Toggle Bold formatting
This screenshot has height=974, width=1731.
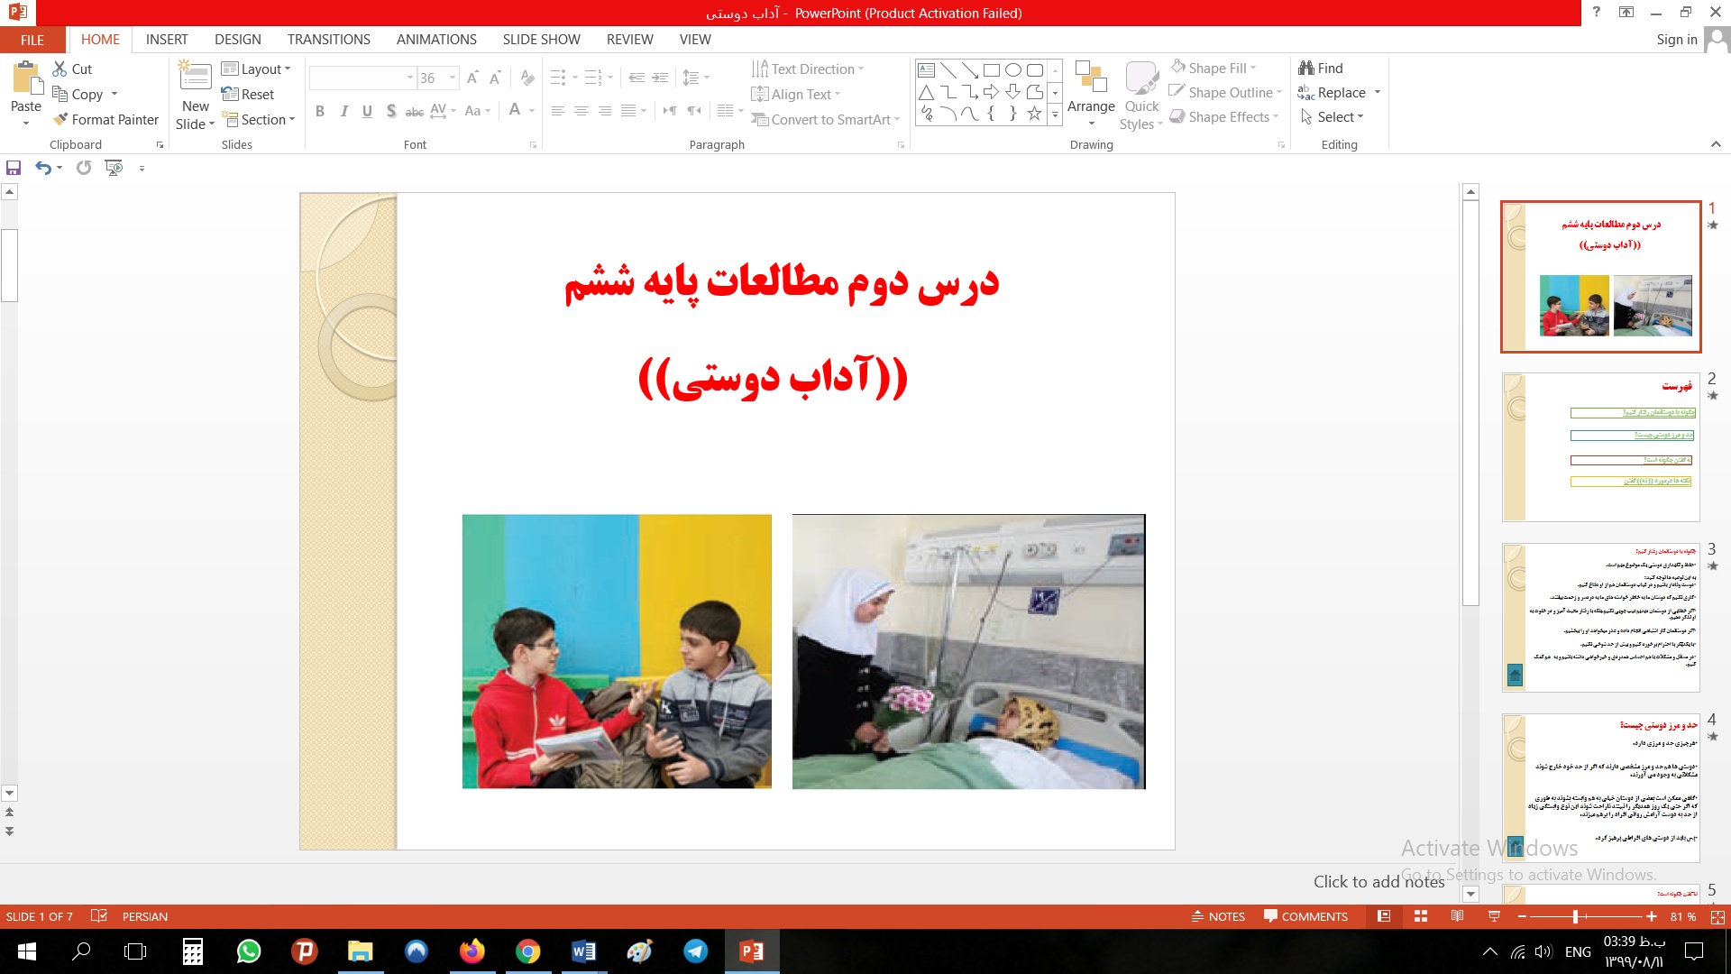(319, 111)
